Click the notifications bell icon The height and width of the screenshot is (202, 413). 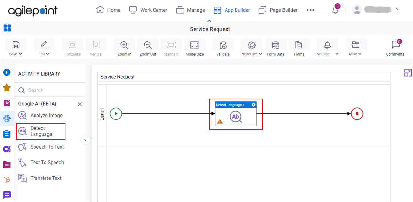click(x=336, y=10)
